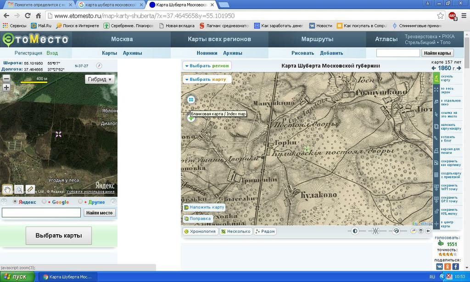
Task: Click the Найти место button
Action: (100, 213)
